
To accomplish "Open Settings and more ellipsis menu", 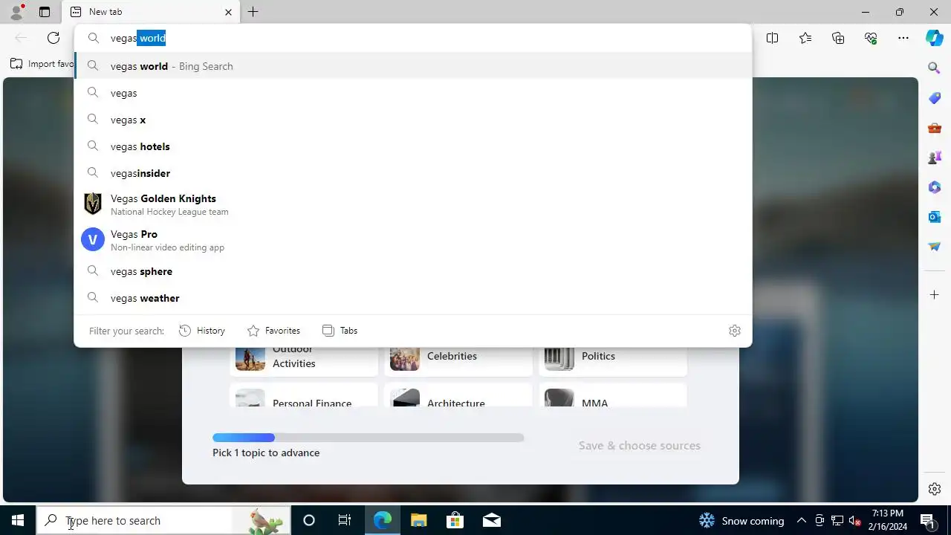I will click(903, 38).
